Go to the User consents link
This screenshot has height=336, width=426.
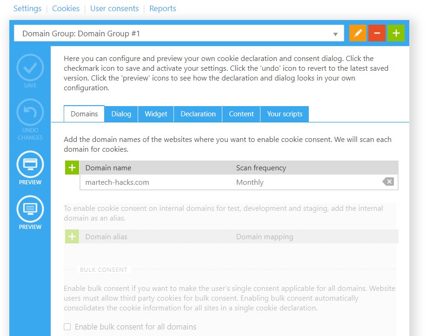(114, 8)
